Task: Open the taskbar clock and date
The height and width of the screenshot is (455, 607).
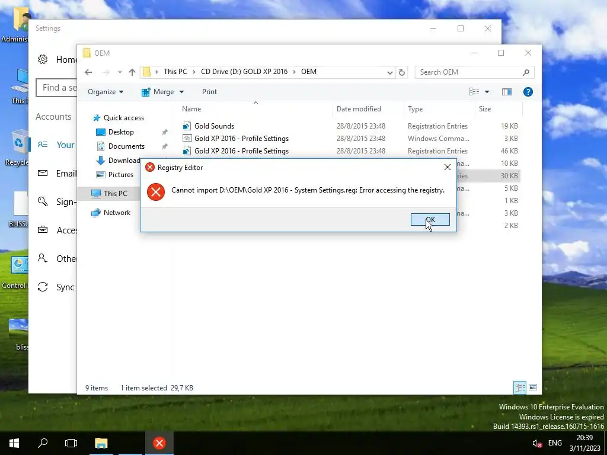Action: click(584, 443)
